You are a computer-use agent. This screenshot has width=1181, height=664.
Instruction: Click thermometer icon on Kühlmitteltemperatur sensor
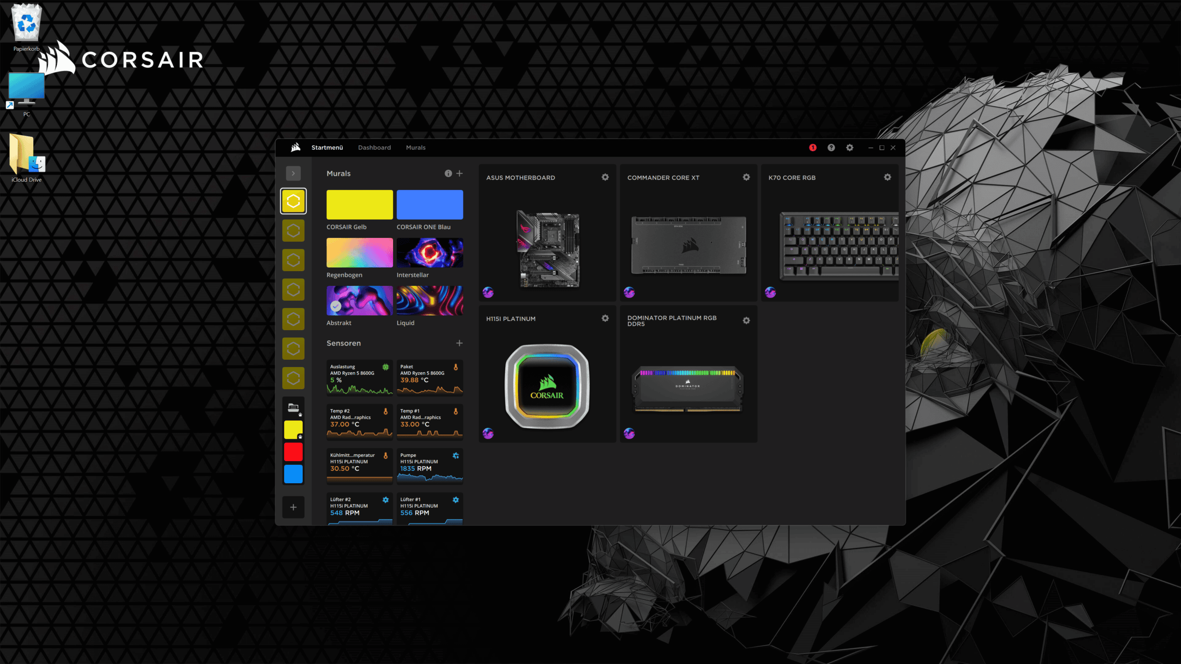coord(386,456)
